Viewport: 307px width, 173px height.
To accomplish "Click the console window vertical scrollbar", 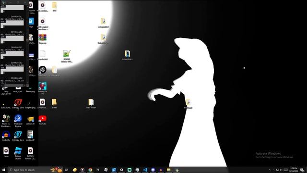I will click(27, 44).
